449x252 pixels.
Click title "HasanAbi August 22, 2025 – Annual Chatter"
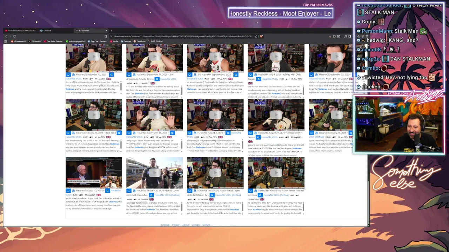(280, 133)
